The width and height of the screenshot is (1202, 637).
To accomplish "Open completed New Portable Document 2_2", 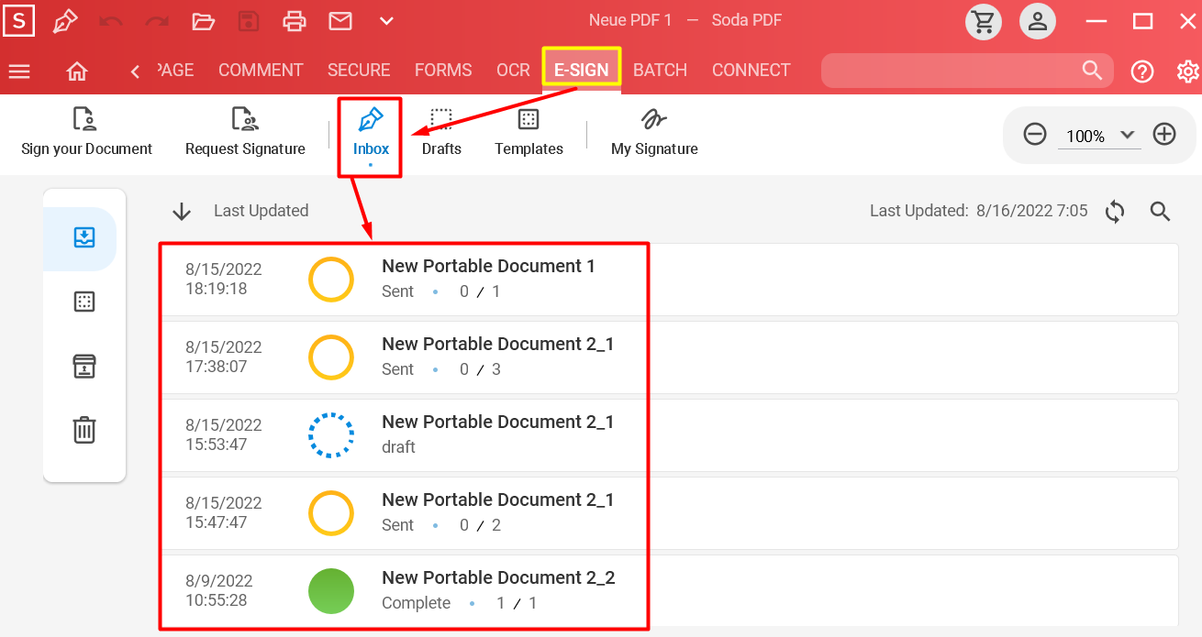I will point(670,590).
